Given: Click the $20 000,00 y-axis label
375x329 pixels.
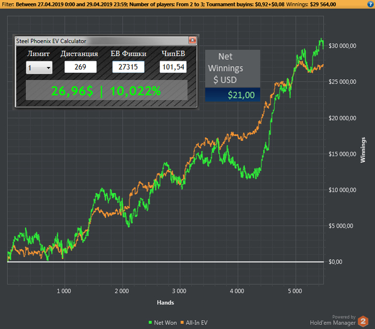Looking at the screenshot, I should (x=342, y=118).
